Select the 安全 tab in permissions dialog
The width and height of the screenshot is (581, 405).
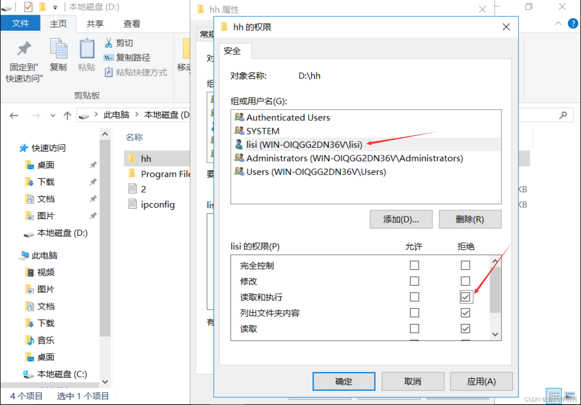[x=233, y=51]
